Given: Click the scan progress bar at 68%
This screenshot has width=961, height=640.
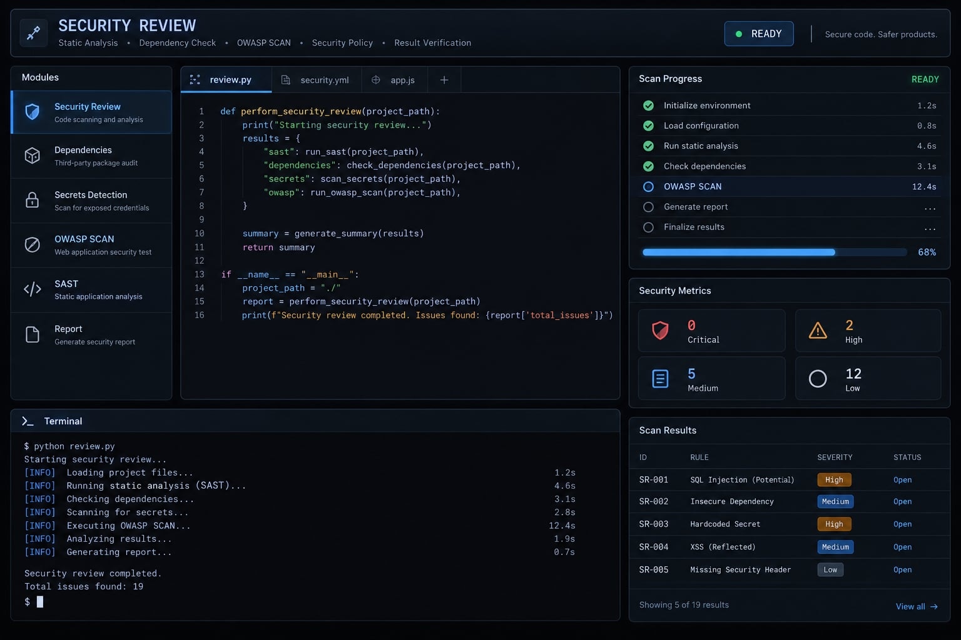Looking at the screenshot, I should click(x=775, y=252).
